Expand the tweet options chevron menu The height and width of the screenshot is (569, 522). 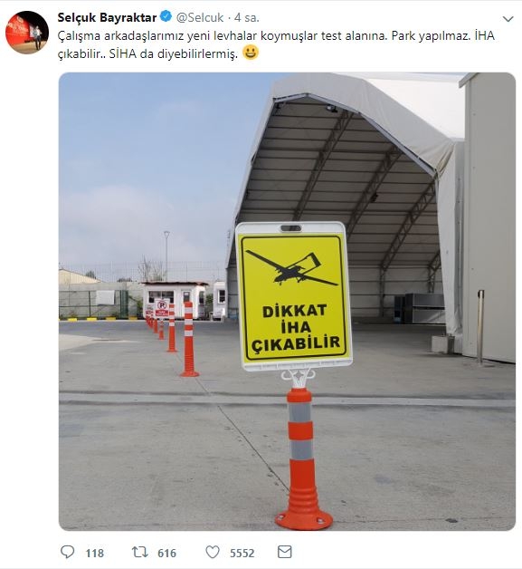point(508,19)
